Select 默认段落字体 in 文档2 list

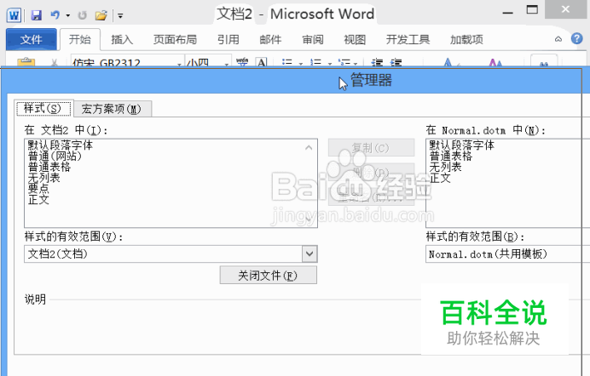[61, 145]
